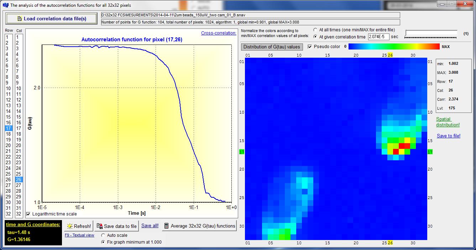Click the G=1.36146 readout
The height and width of the screenshot is (250, 476).
[19, 239]
